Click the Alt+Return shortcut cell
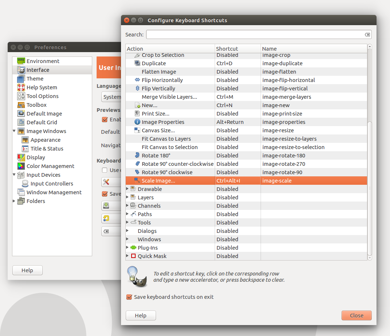The image size is (390, 336). coord(238,122)
